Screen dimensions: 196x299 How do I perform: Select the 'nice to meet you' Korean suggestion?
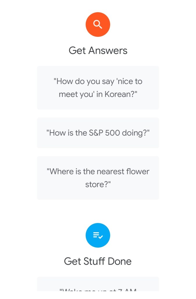click(98, 88)
